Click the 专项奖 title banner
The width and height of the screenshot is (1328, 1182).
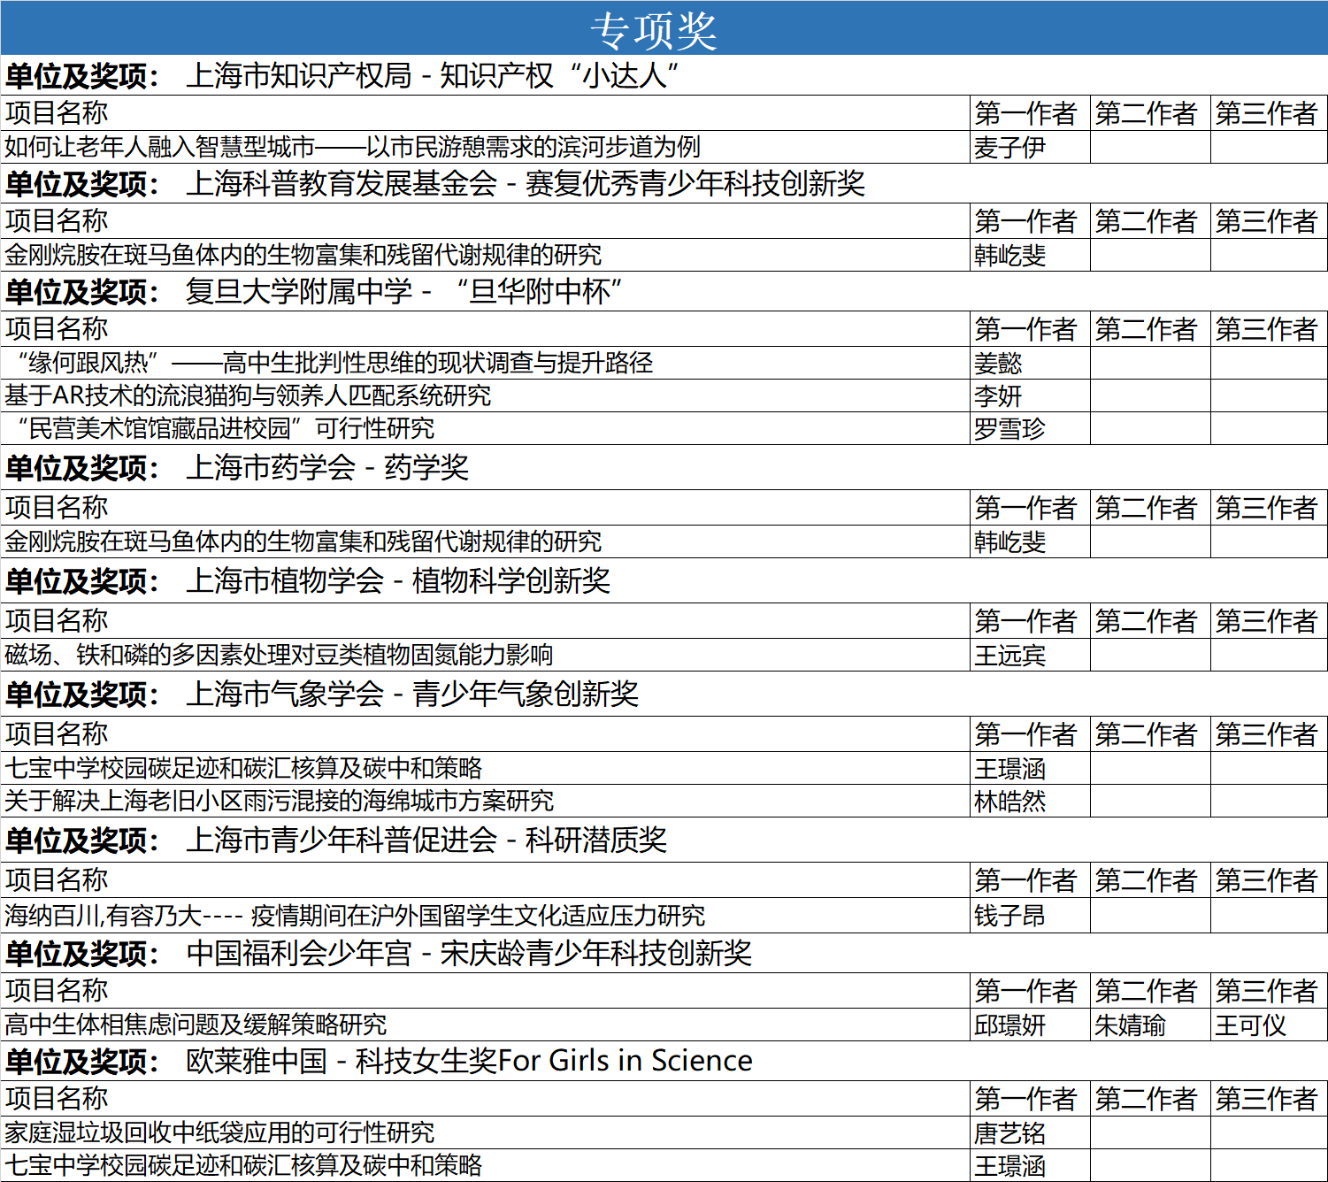pyautogui.click(x=654, y=29)
